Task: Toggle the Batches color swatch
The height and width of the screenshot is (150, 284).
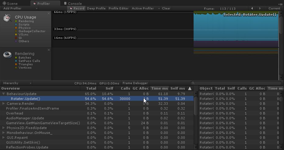Action: (x=16, y=57)
